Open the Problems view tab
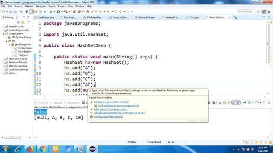 pos(41,103)
